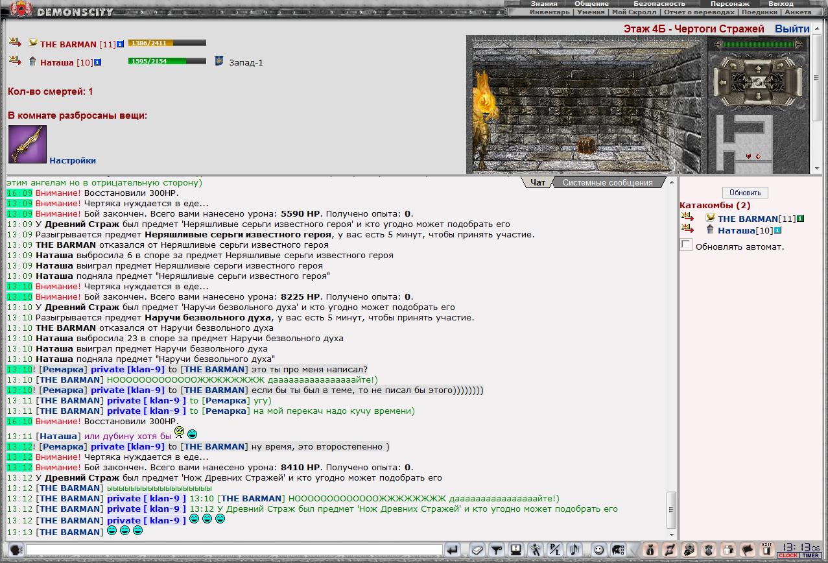The height and width of the screenshot is (563, 828).
Task: Open Мой Скролл submenu item
Action: [635, 12]
